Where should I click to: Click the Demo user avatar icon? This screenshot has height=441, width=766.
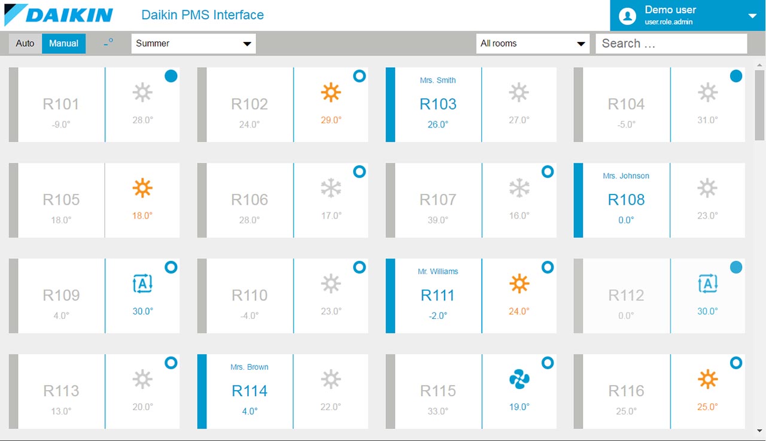click(x=627, y=16)
